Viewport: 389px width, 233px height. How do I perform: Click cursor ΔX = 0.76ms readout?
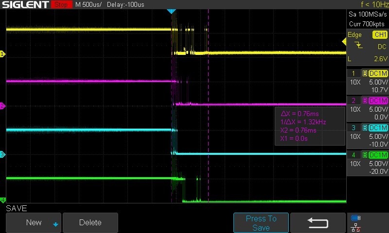click(300, 114)
